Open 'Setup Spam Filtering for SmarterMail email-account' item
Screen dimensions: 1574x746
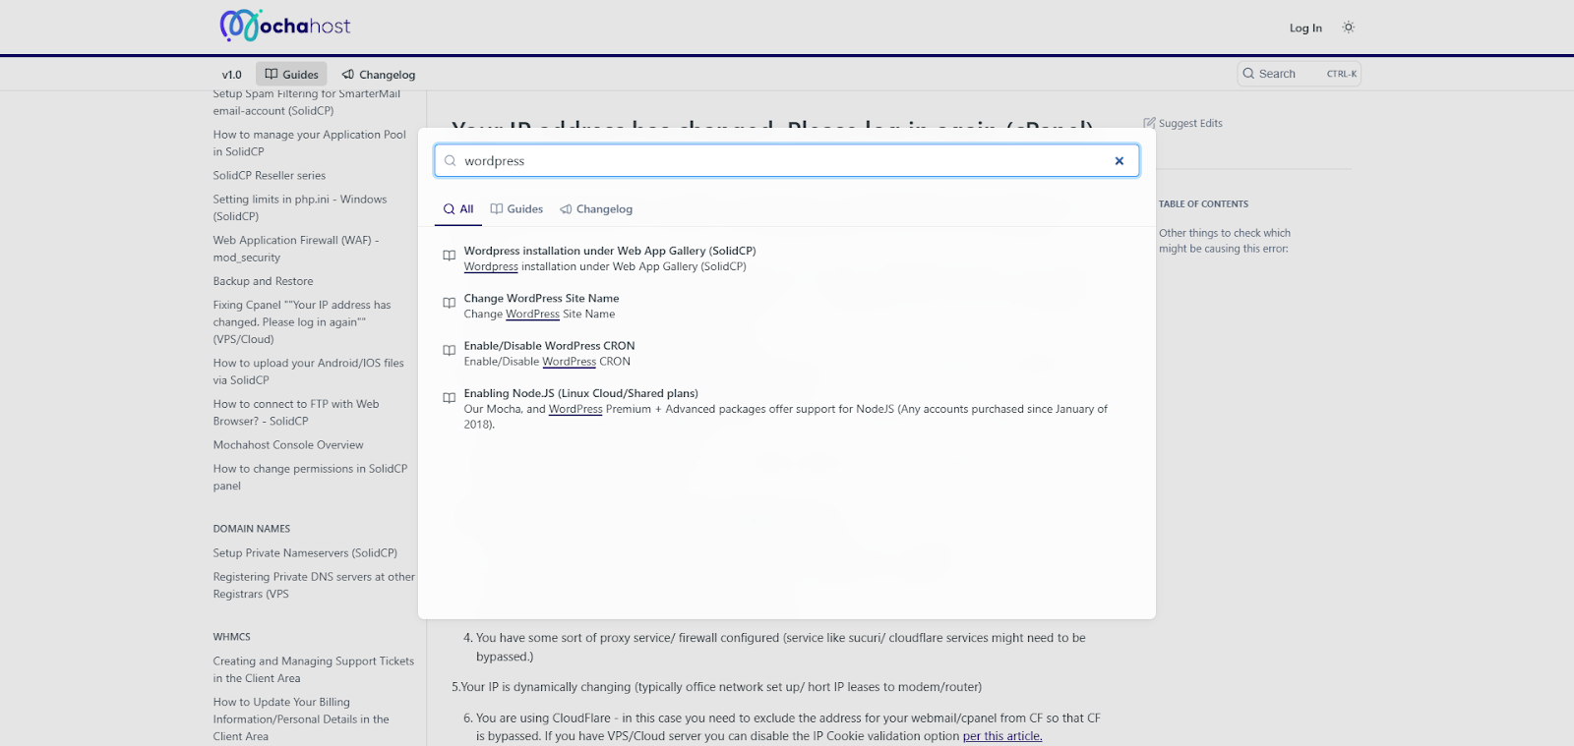coord(307,102)
